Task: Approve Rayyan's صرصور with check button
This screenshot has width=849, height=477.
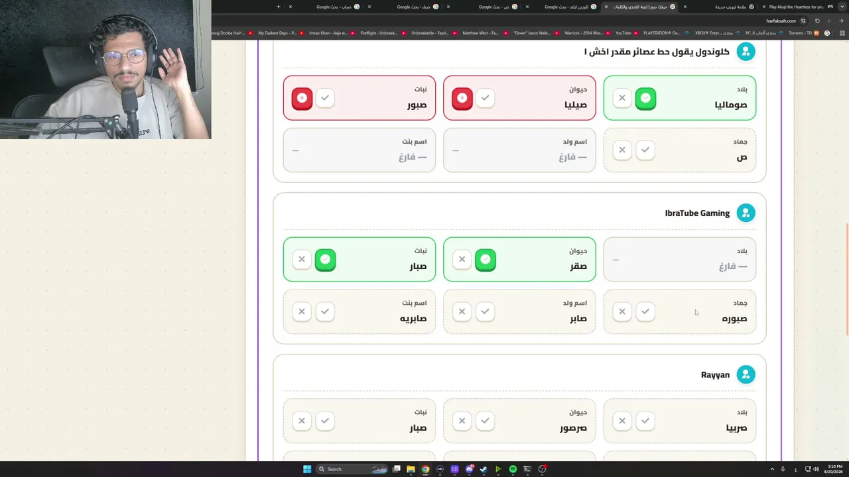Action: 486,421
